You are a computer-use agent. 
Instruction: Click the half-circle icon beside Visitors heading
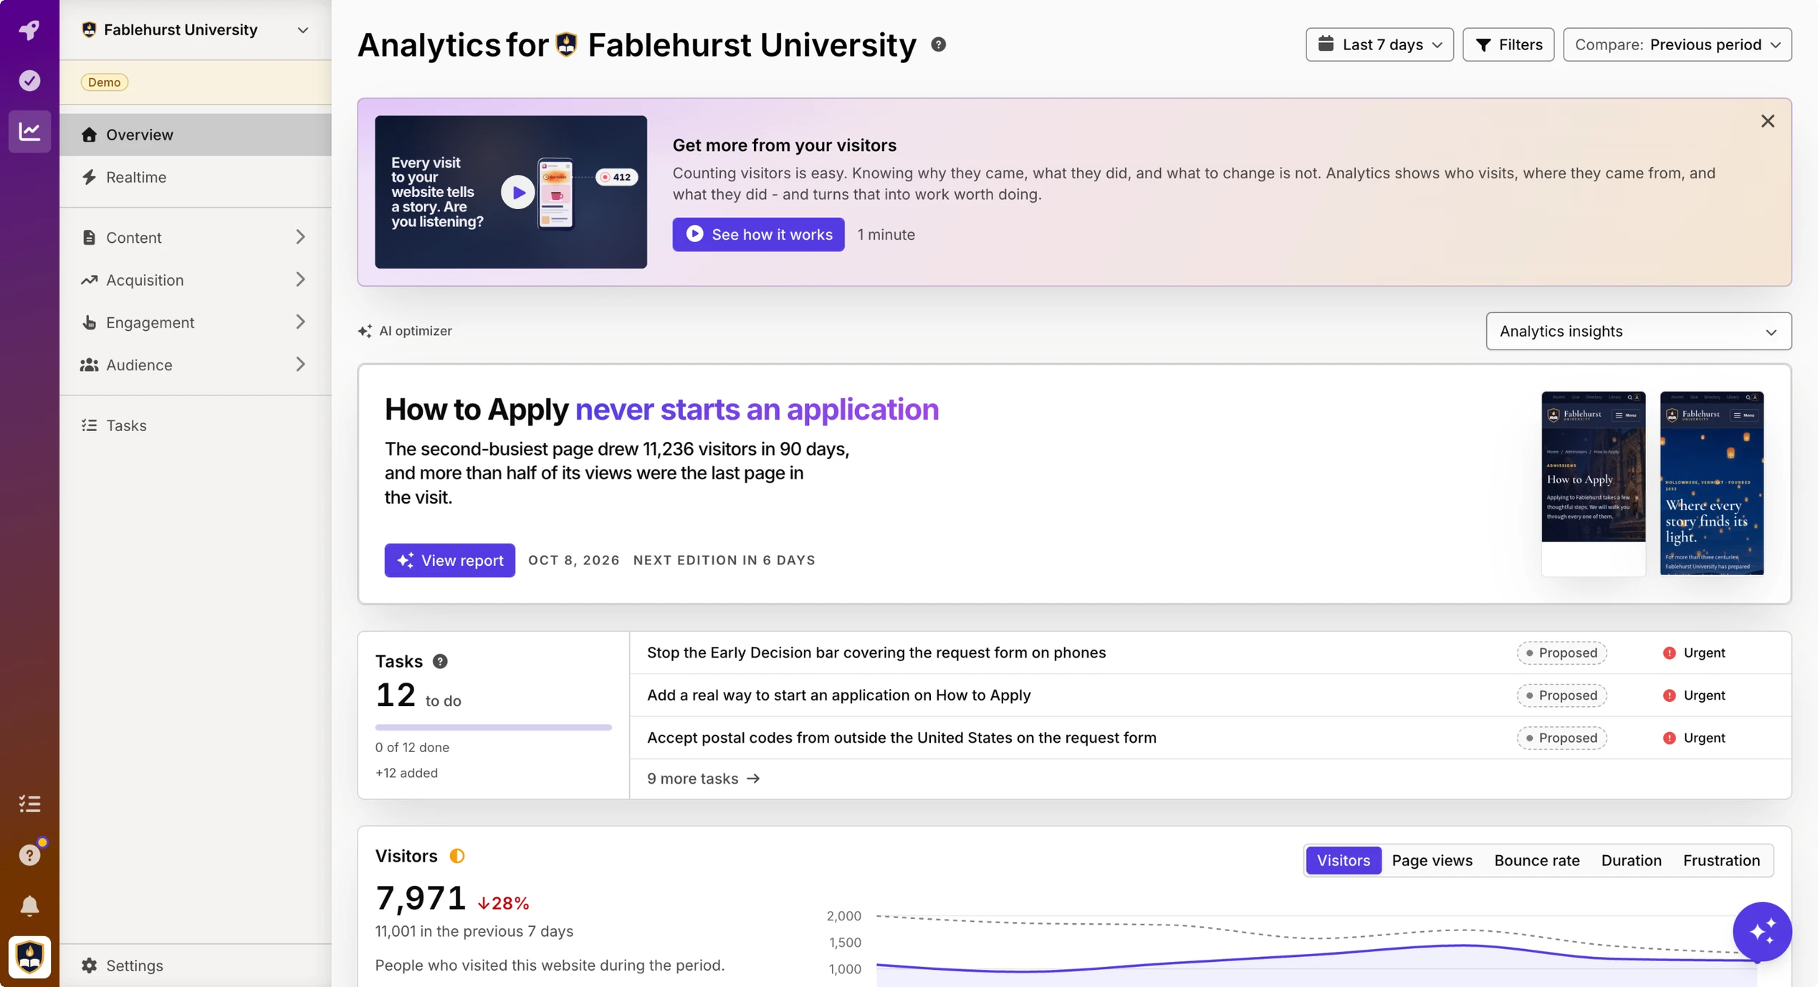pyautogui.click(x=457, y=856)
